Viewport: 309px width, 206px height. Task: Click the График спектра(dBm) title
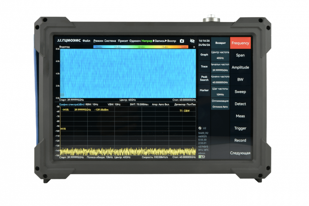pos(72,104)
